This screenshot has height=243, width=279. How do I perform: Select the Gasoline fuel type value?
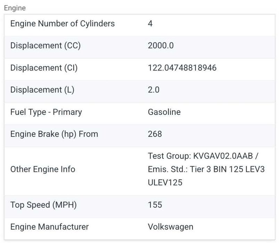(x=164, y=112)
